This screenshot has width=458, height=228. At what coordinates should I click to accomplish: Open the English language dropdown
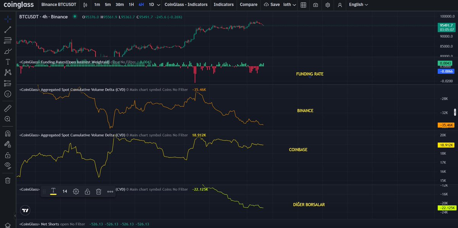pyautogui.click(x=358, y=5)
